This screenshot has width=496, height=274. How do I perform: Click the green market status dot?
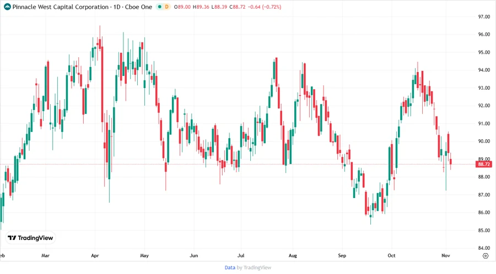[x=159, y=7]
